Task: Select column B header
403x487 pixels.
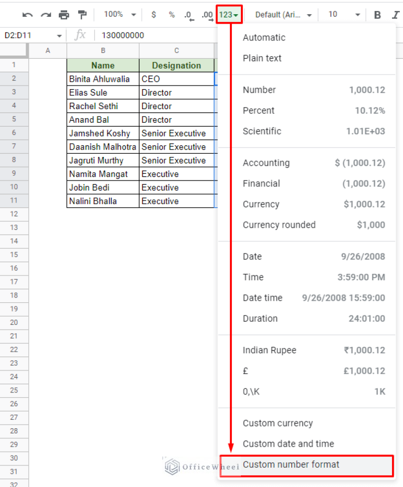Action: pos(103,50)
